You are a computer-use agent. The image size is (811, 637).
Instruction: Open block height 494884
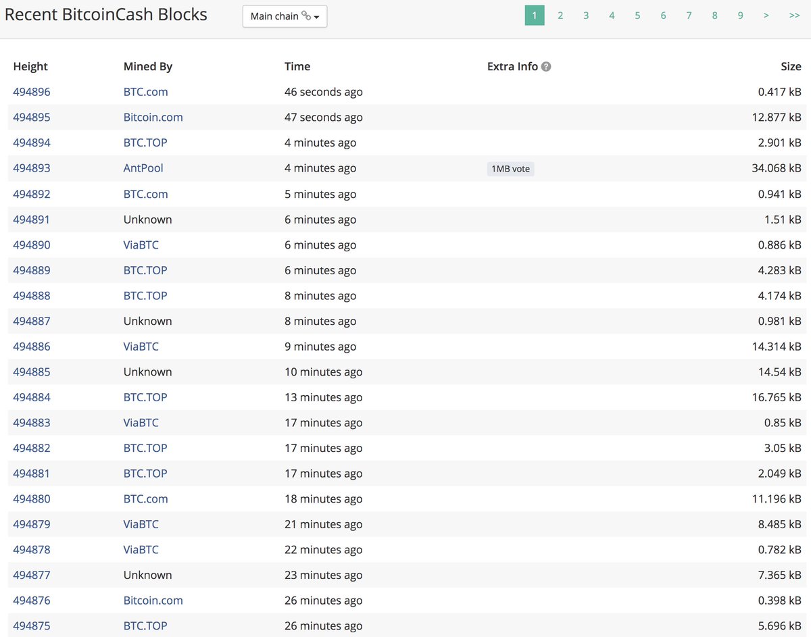(x=32, y=397)
